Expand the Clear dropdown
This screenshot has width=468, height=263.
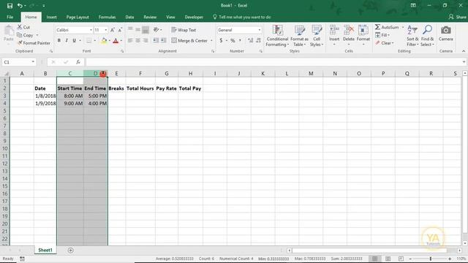(x=393, y=43)
